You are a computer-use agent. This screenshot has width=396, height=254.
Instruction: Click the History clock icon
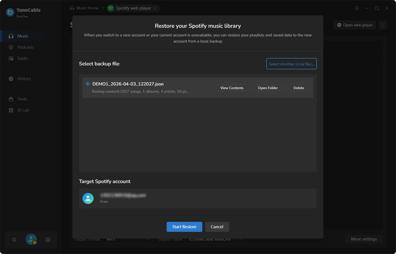click(11, 79)
